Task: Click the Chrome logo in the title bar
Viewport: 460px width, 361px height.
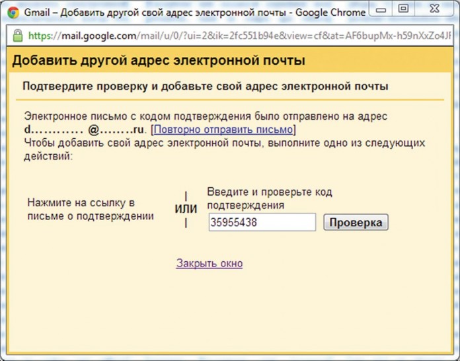Action: point(13,13)
